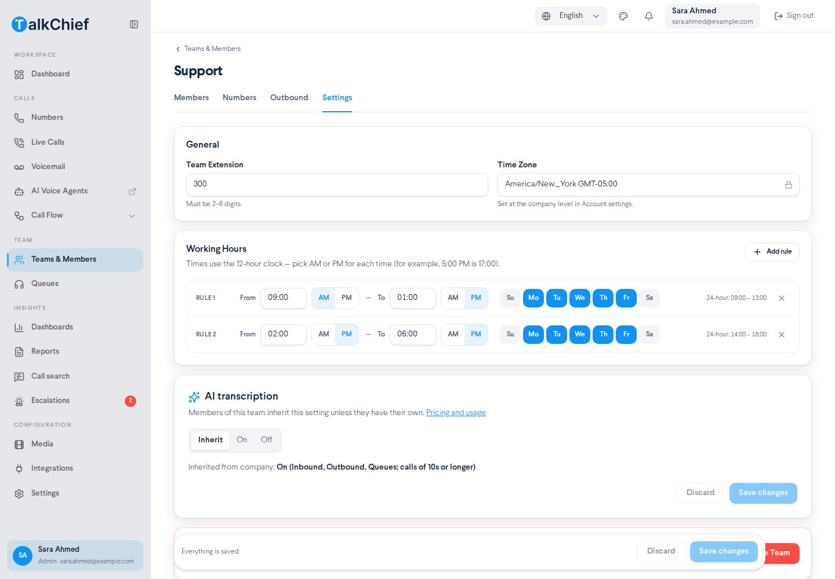835x579 pixels.
Task: Toggle Wednesday in Rule 1
Action: point(580,298)
